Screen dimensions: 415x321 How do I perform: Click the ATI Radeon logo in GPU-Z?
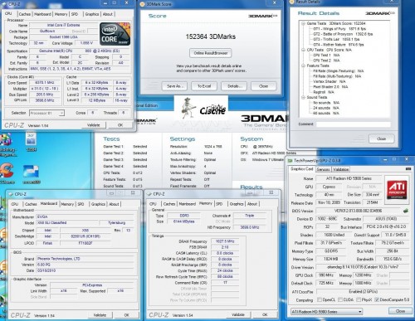(397, 190)
